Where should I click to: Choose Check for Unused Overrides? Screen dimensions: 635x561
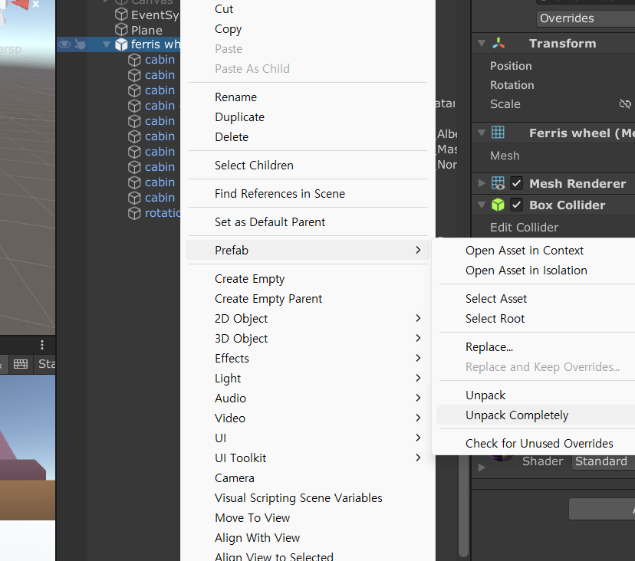click(535, 443)
